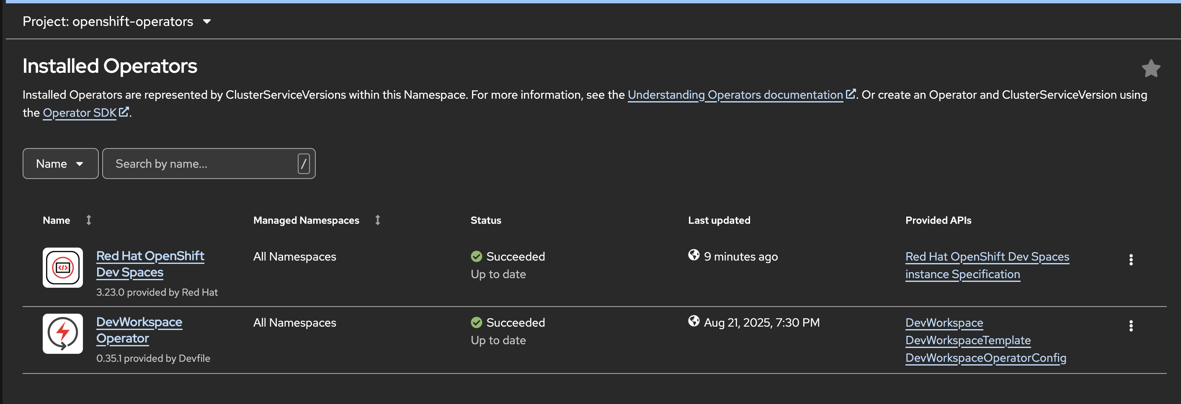Click globe icon beside 9 minutes ago
Screen dimensions: 1181x404
[694, 255]
